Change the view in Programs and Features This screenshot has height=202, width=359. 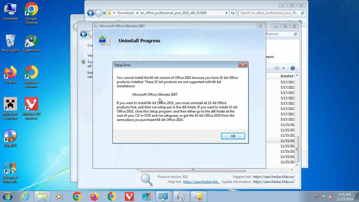tap(277, 68)
